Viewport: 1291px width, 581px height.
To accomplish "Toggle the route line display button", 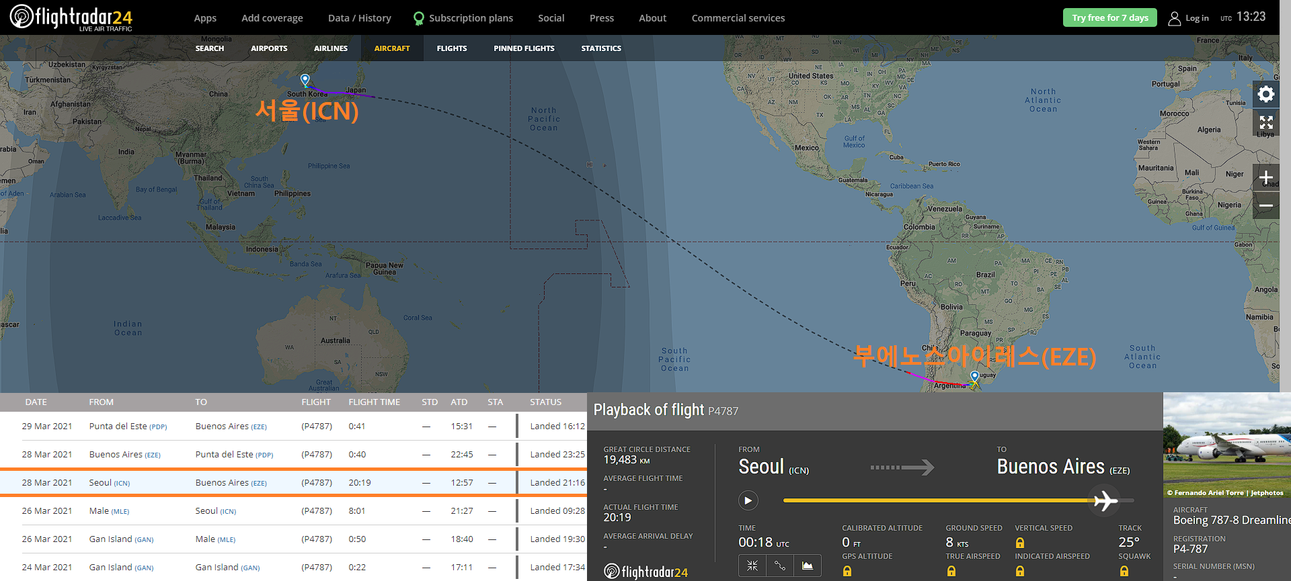I will tap(779, 566).
